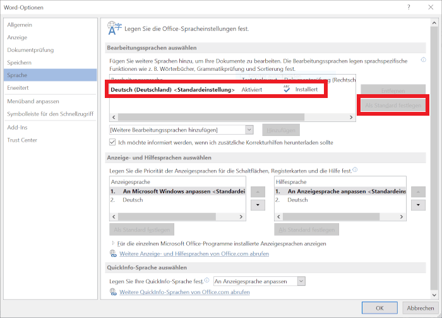
Task: Select Deutsch in the Anzeigesprache list
Action: click(177, 200)
